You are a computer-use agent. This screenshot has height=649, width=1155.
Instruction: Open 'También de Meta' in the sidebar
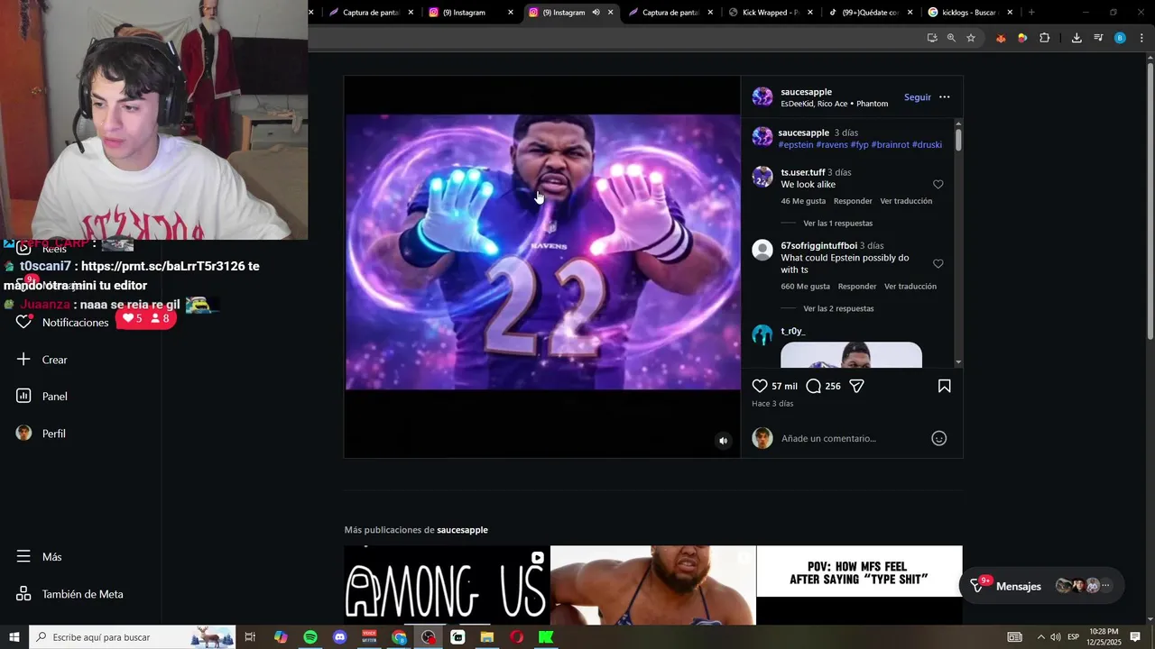[69, 594]
